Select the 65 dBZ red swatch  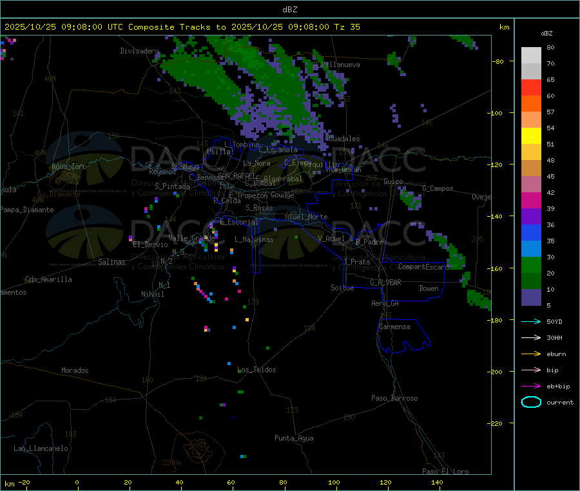531,87
